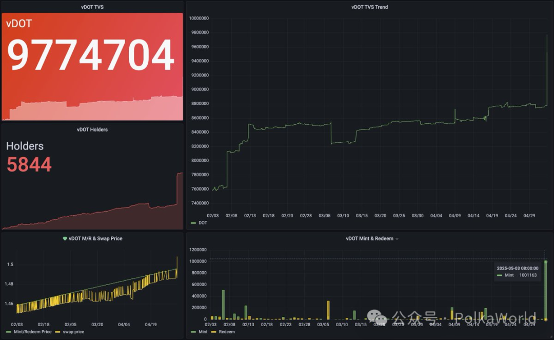Click the green Mint legend swatch below the bar chart
Screen dimensions: 554x340
click(193, 332)
